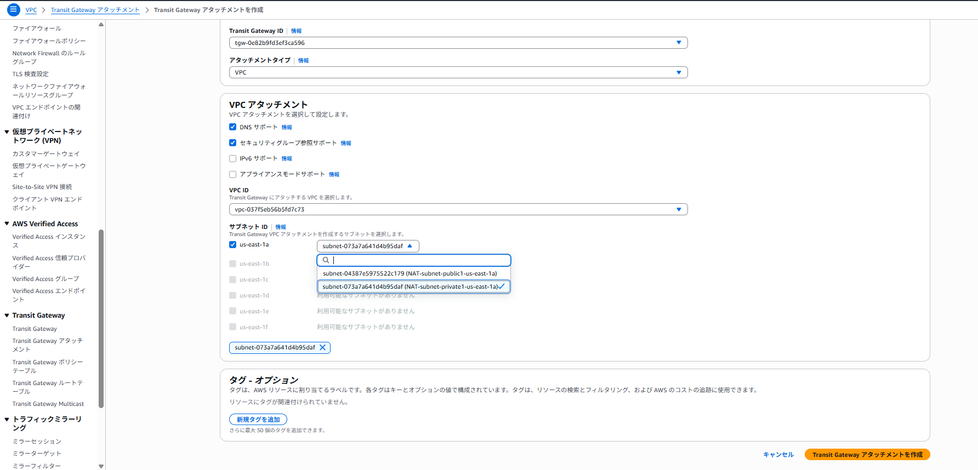This screenshot has height=470, width=978.
Task: Collapse トラフィックミラーリング sidebar section
Action: click(7, 419)
